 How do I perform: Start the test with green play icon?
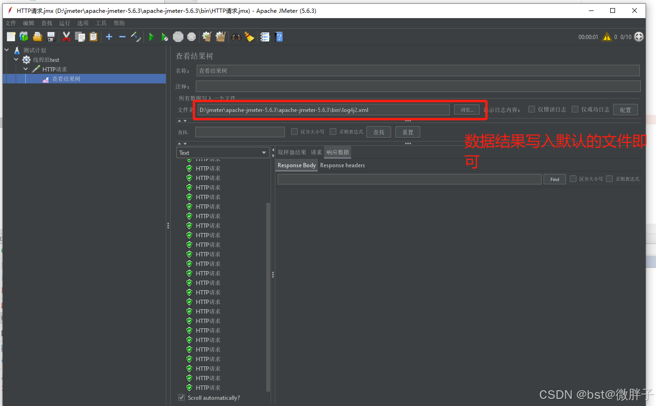pyautogui.click(x=151, y=37)
